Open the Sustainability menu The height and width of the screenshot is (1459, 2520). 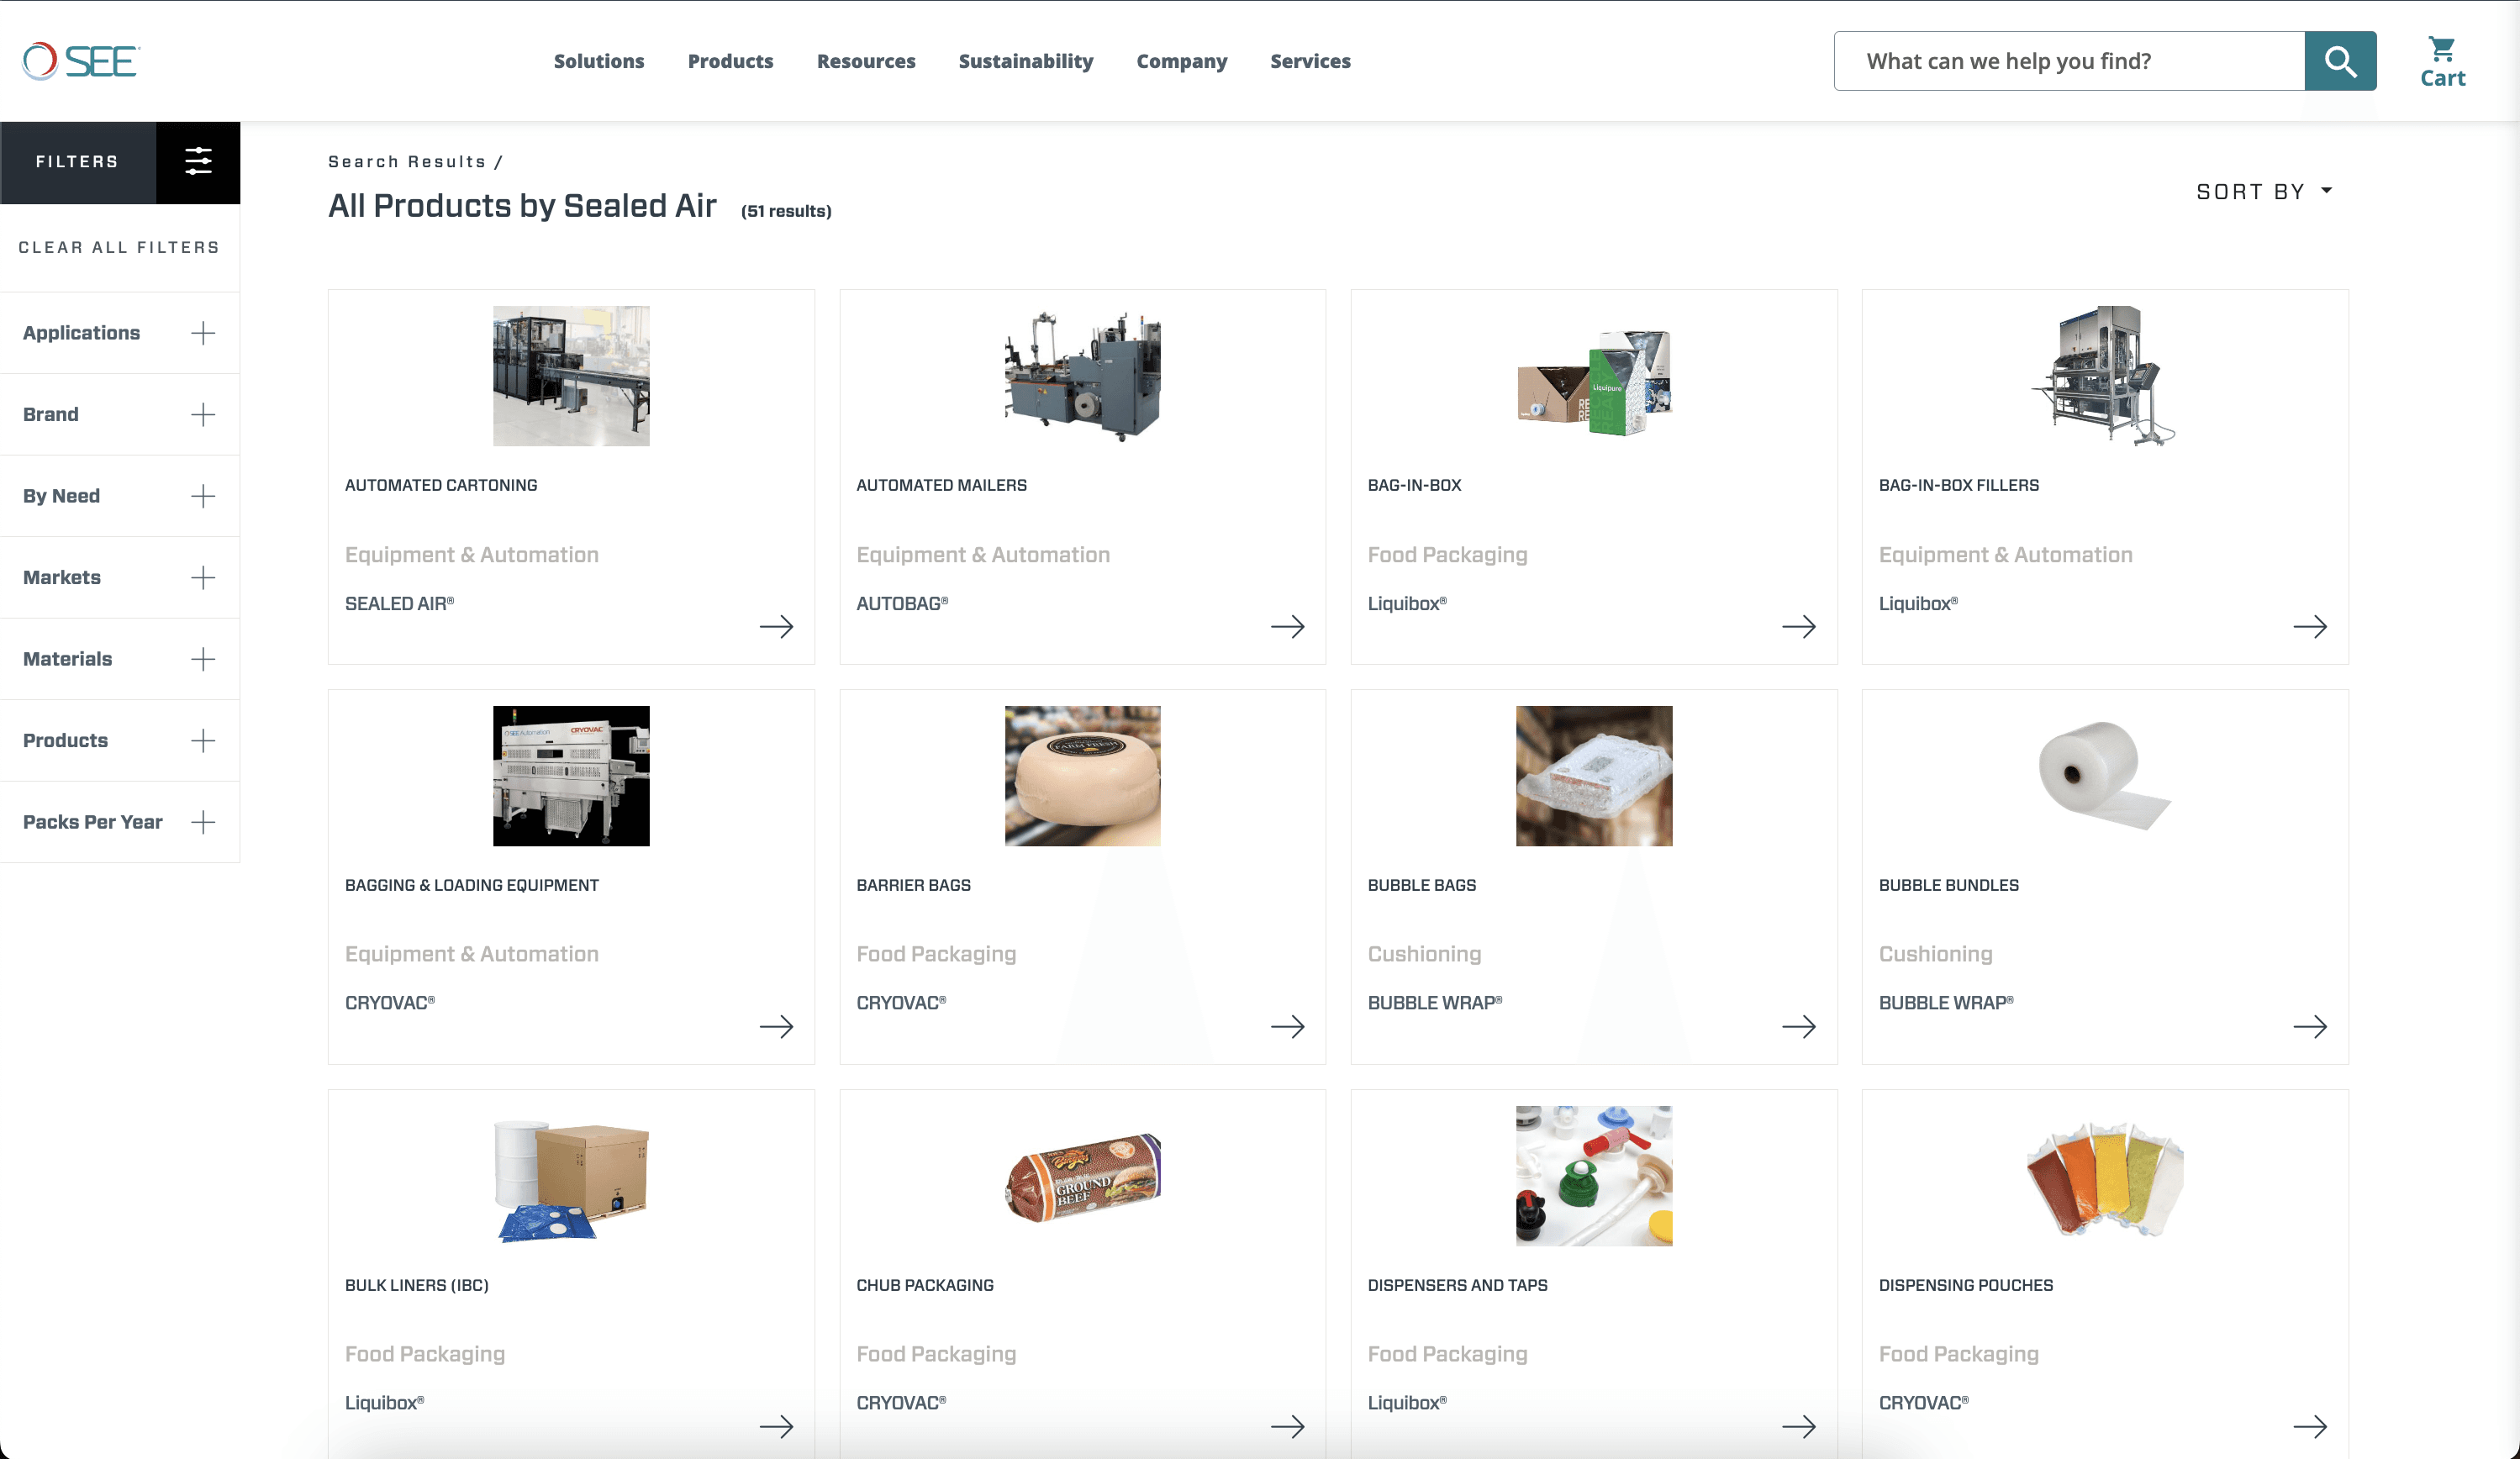coord(1025,61)
